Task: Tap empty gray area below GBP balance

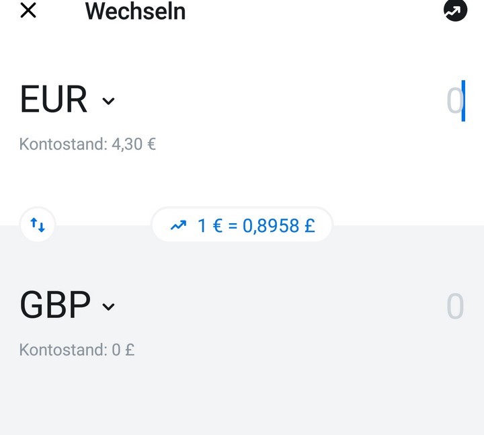Action: click(242, 398)
